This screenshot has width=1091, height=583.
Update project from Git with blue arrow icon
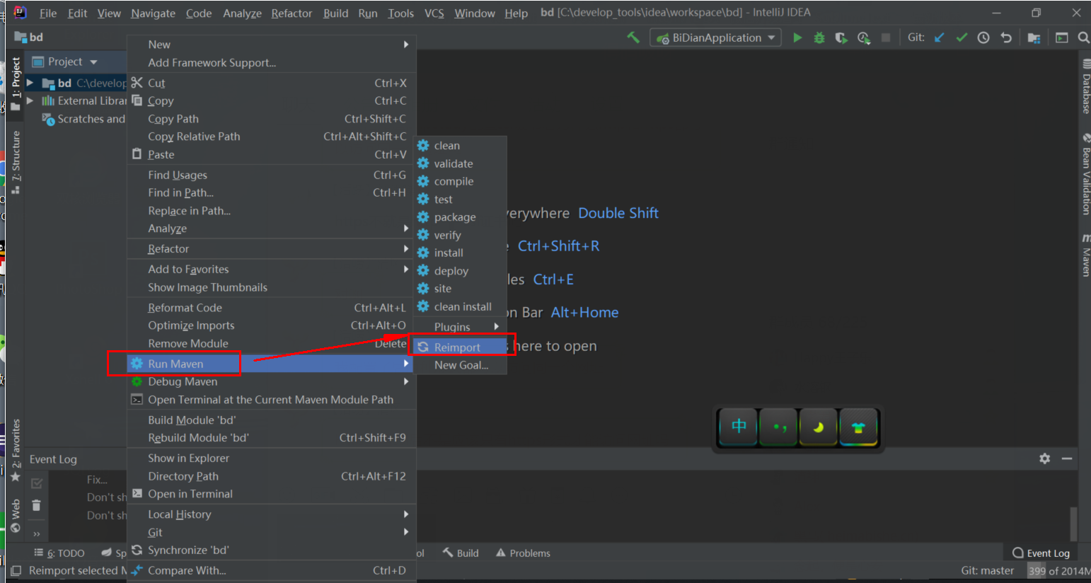pyautogui.click(x=938, y=37)
